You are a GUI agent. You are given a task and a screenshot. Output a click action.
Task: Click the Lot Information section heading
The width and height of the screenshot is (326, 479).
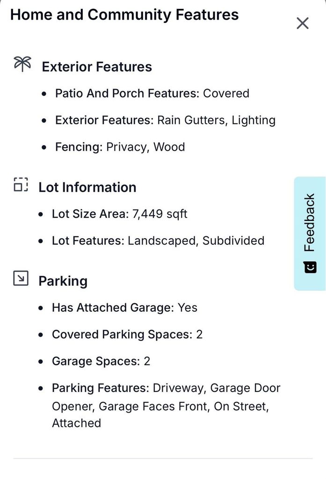click(x=87, y=187)
